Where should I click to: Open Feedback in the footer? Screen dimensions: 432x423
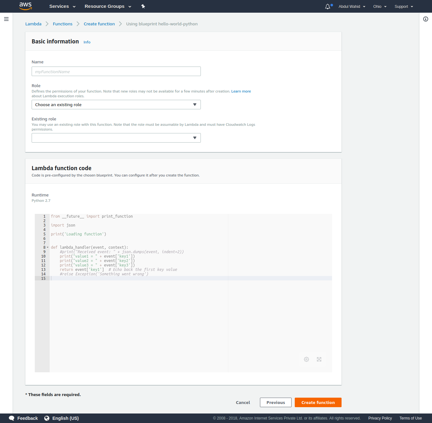pos(28,418)
